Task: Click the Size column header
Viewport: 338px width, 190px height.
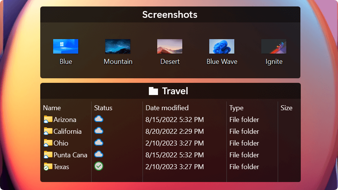Action: coord(286,108)
